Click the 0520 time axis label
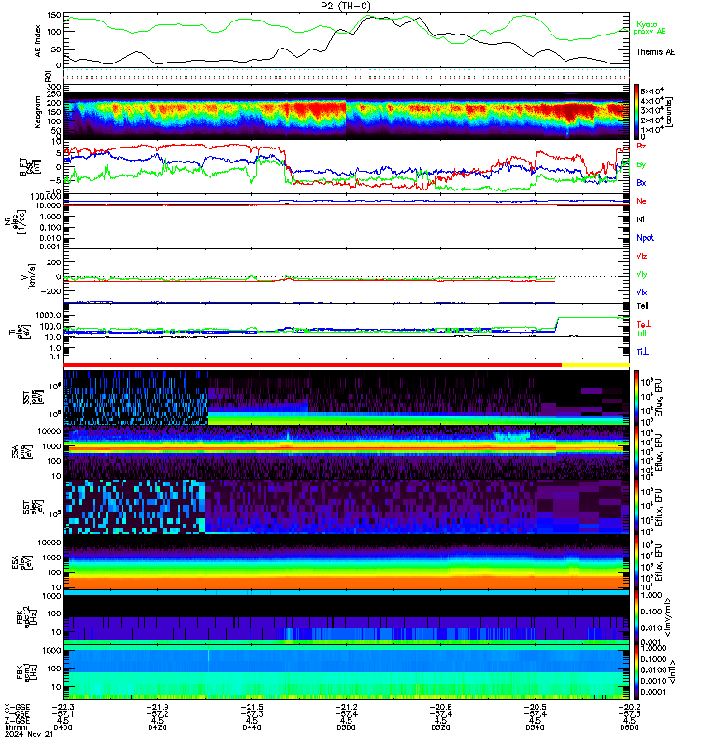 [x=440, y=727]
